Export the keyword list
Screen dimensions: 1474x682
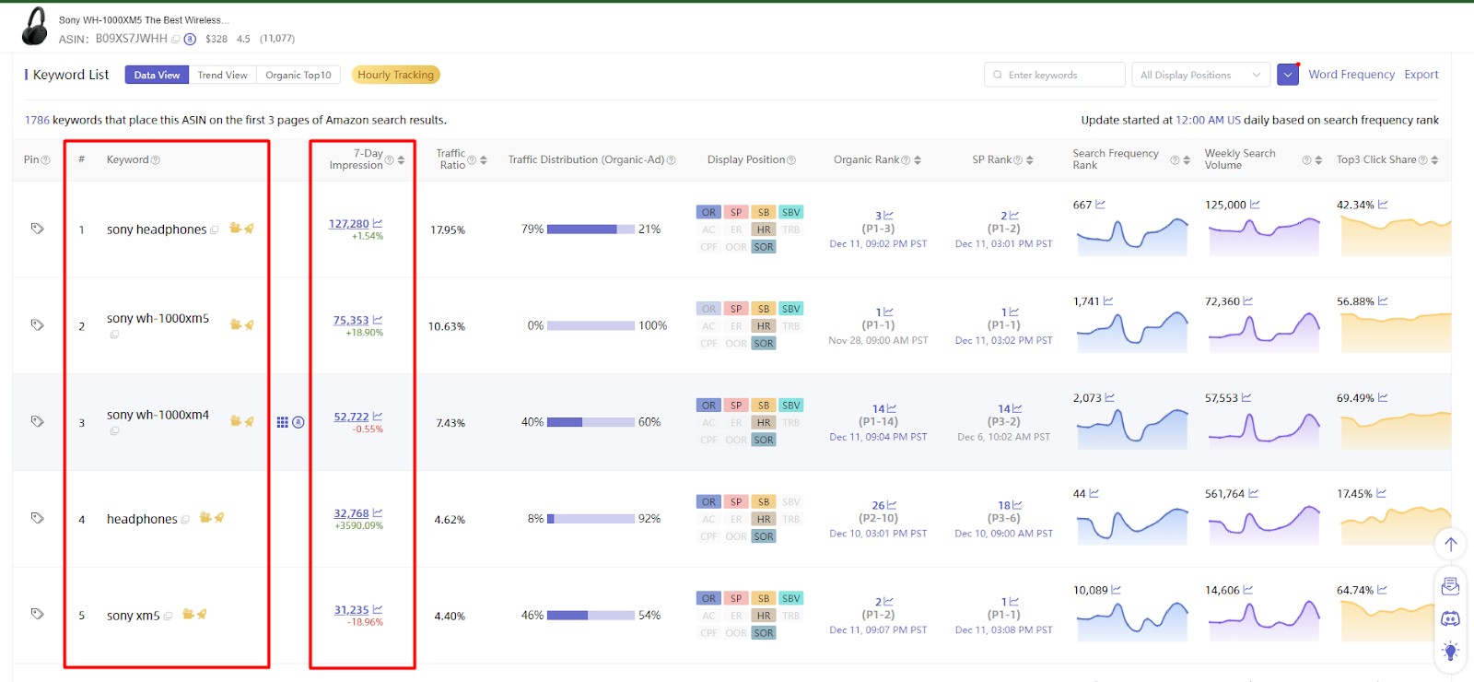[x=1421, y=75]
